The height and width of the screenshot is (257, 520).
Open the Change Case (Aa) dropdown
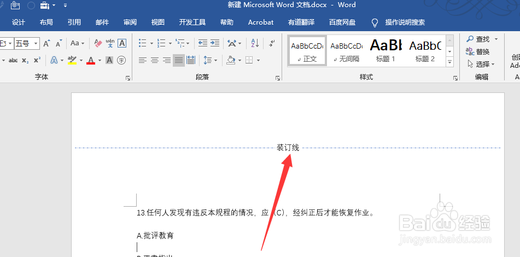[78, 43]
